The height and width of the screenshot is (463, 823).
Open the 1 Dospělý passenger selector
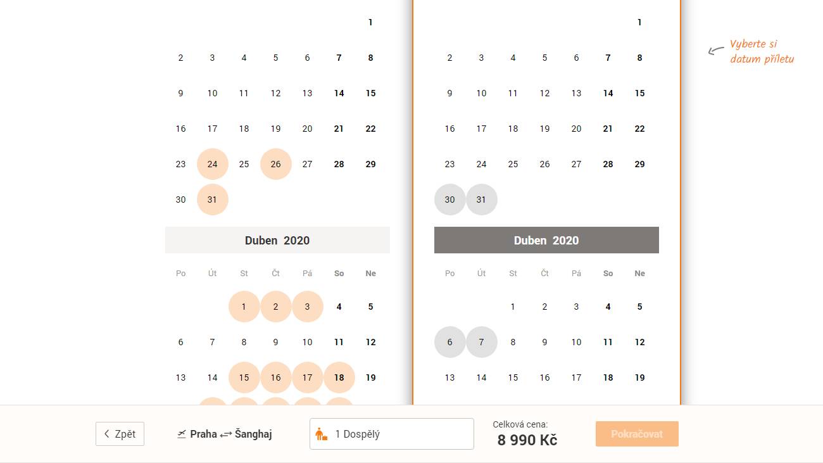[391, 434]
